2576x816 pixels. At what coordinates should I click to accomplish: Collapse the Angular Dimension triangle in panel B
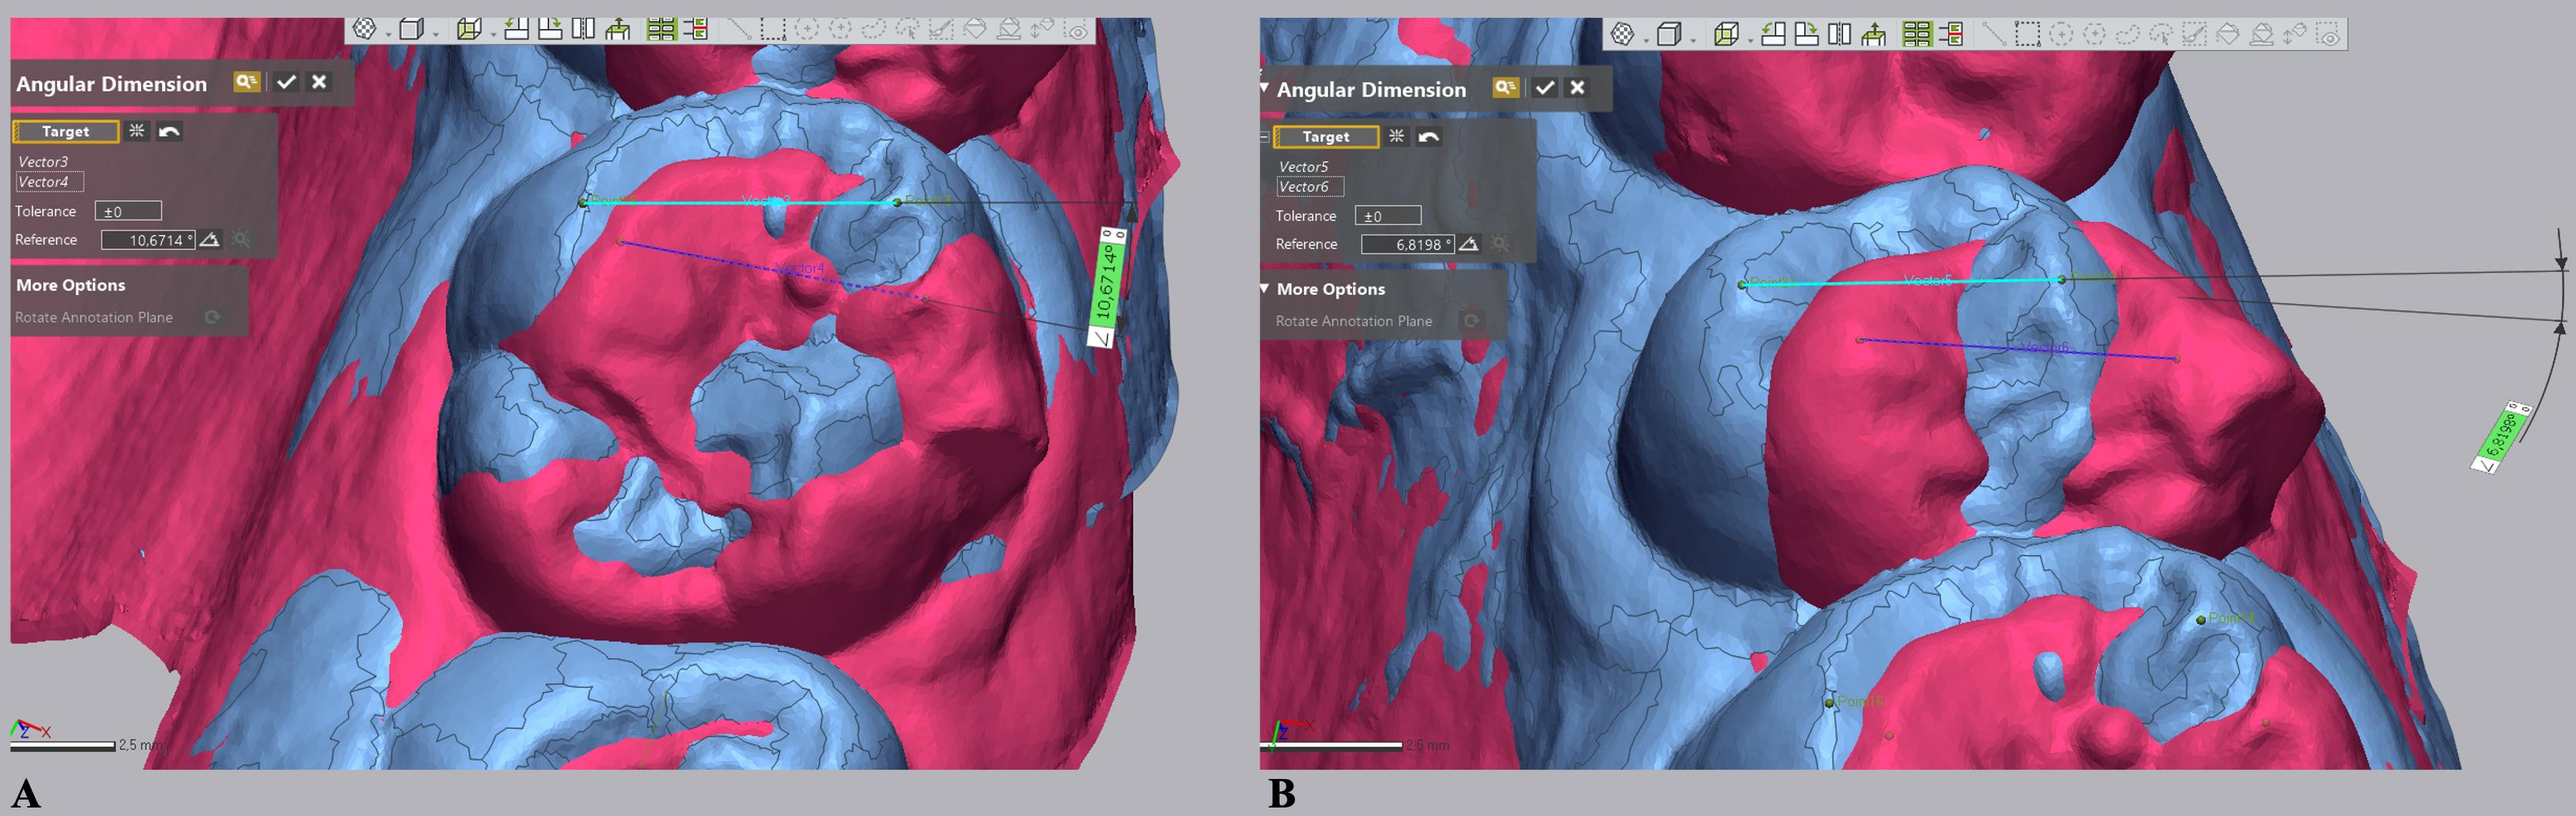(x=1265, y=88)
